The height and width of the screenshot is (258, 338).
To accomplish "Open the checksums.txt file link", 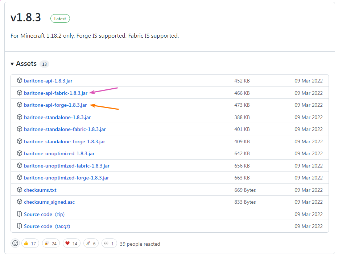I will pyautogui.click(x=40, y=190).
